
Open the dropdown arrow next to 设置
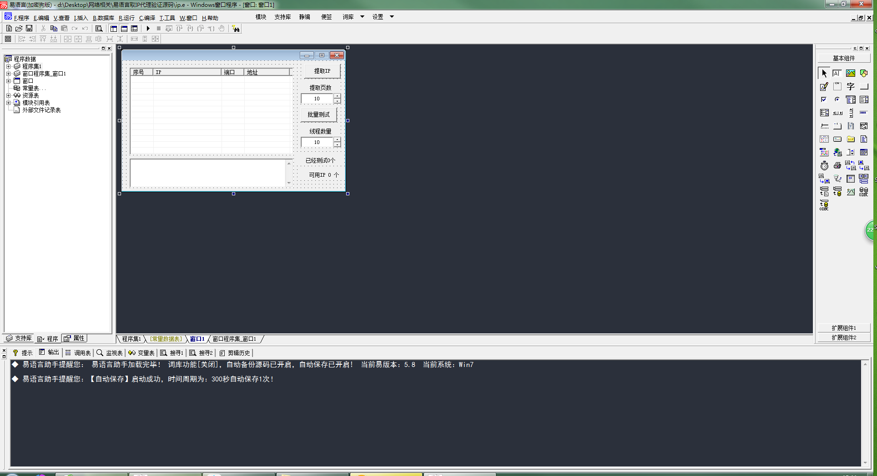pyautogui.click(x=392, y=17)
